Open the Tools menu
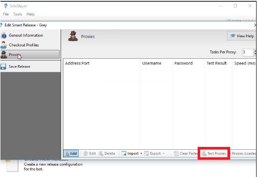The height and width of the screenshot is (177, 257). [17, 14]
